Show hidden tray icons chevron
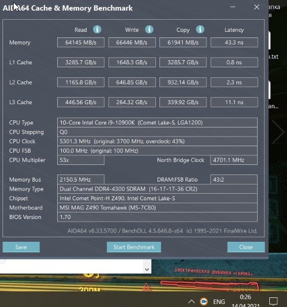 (x=191, y=301)
